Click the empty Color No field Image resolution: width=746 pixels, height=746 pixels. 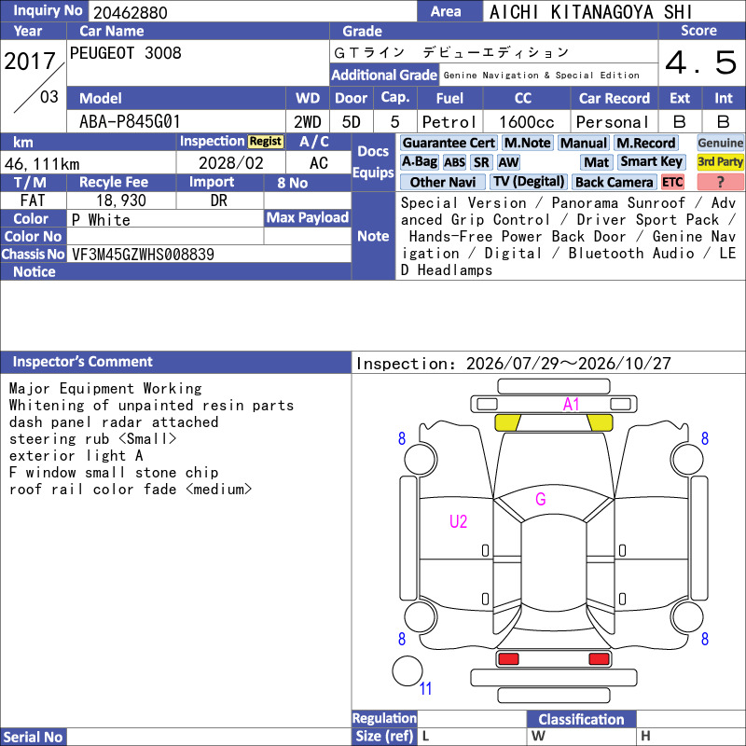pyautogui.click(x=165, y=237)
